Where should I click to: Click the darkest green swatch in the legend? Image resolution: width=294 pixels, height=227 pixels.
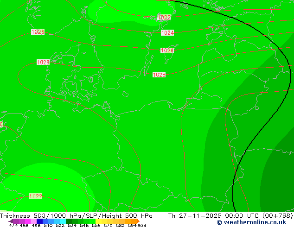coord(69,221)
